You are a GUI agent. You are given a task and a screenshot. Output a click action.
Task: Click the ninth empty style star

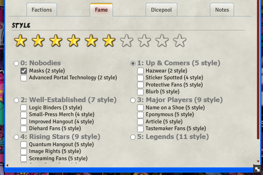click(x=162, y=40)
